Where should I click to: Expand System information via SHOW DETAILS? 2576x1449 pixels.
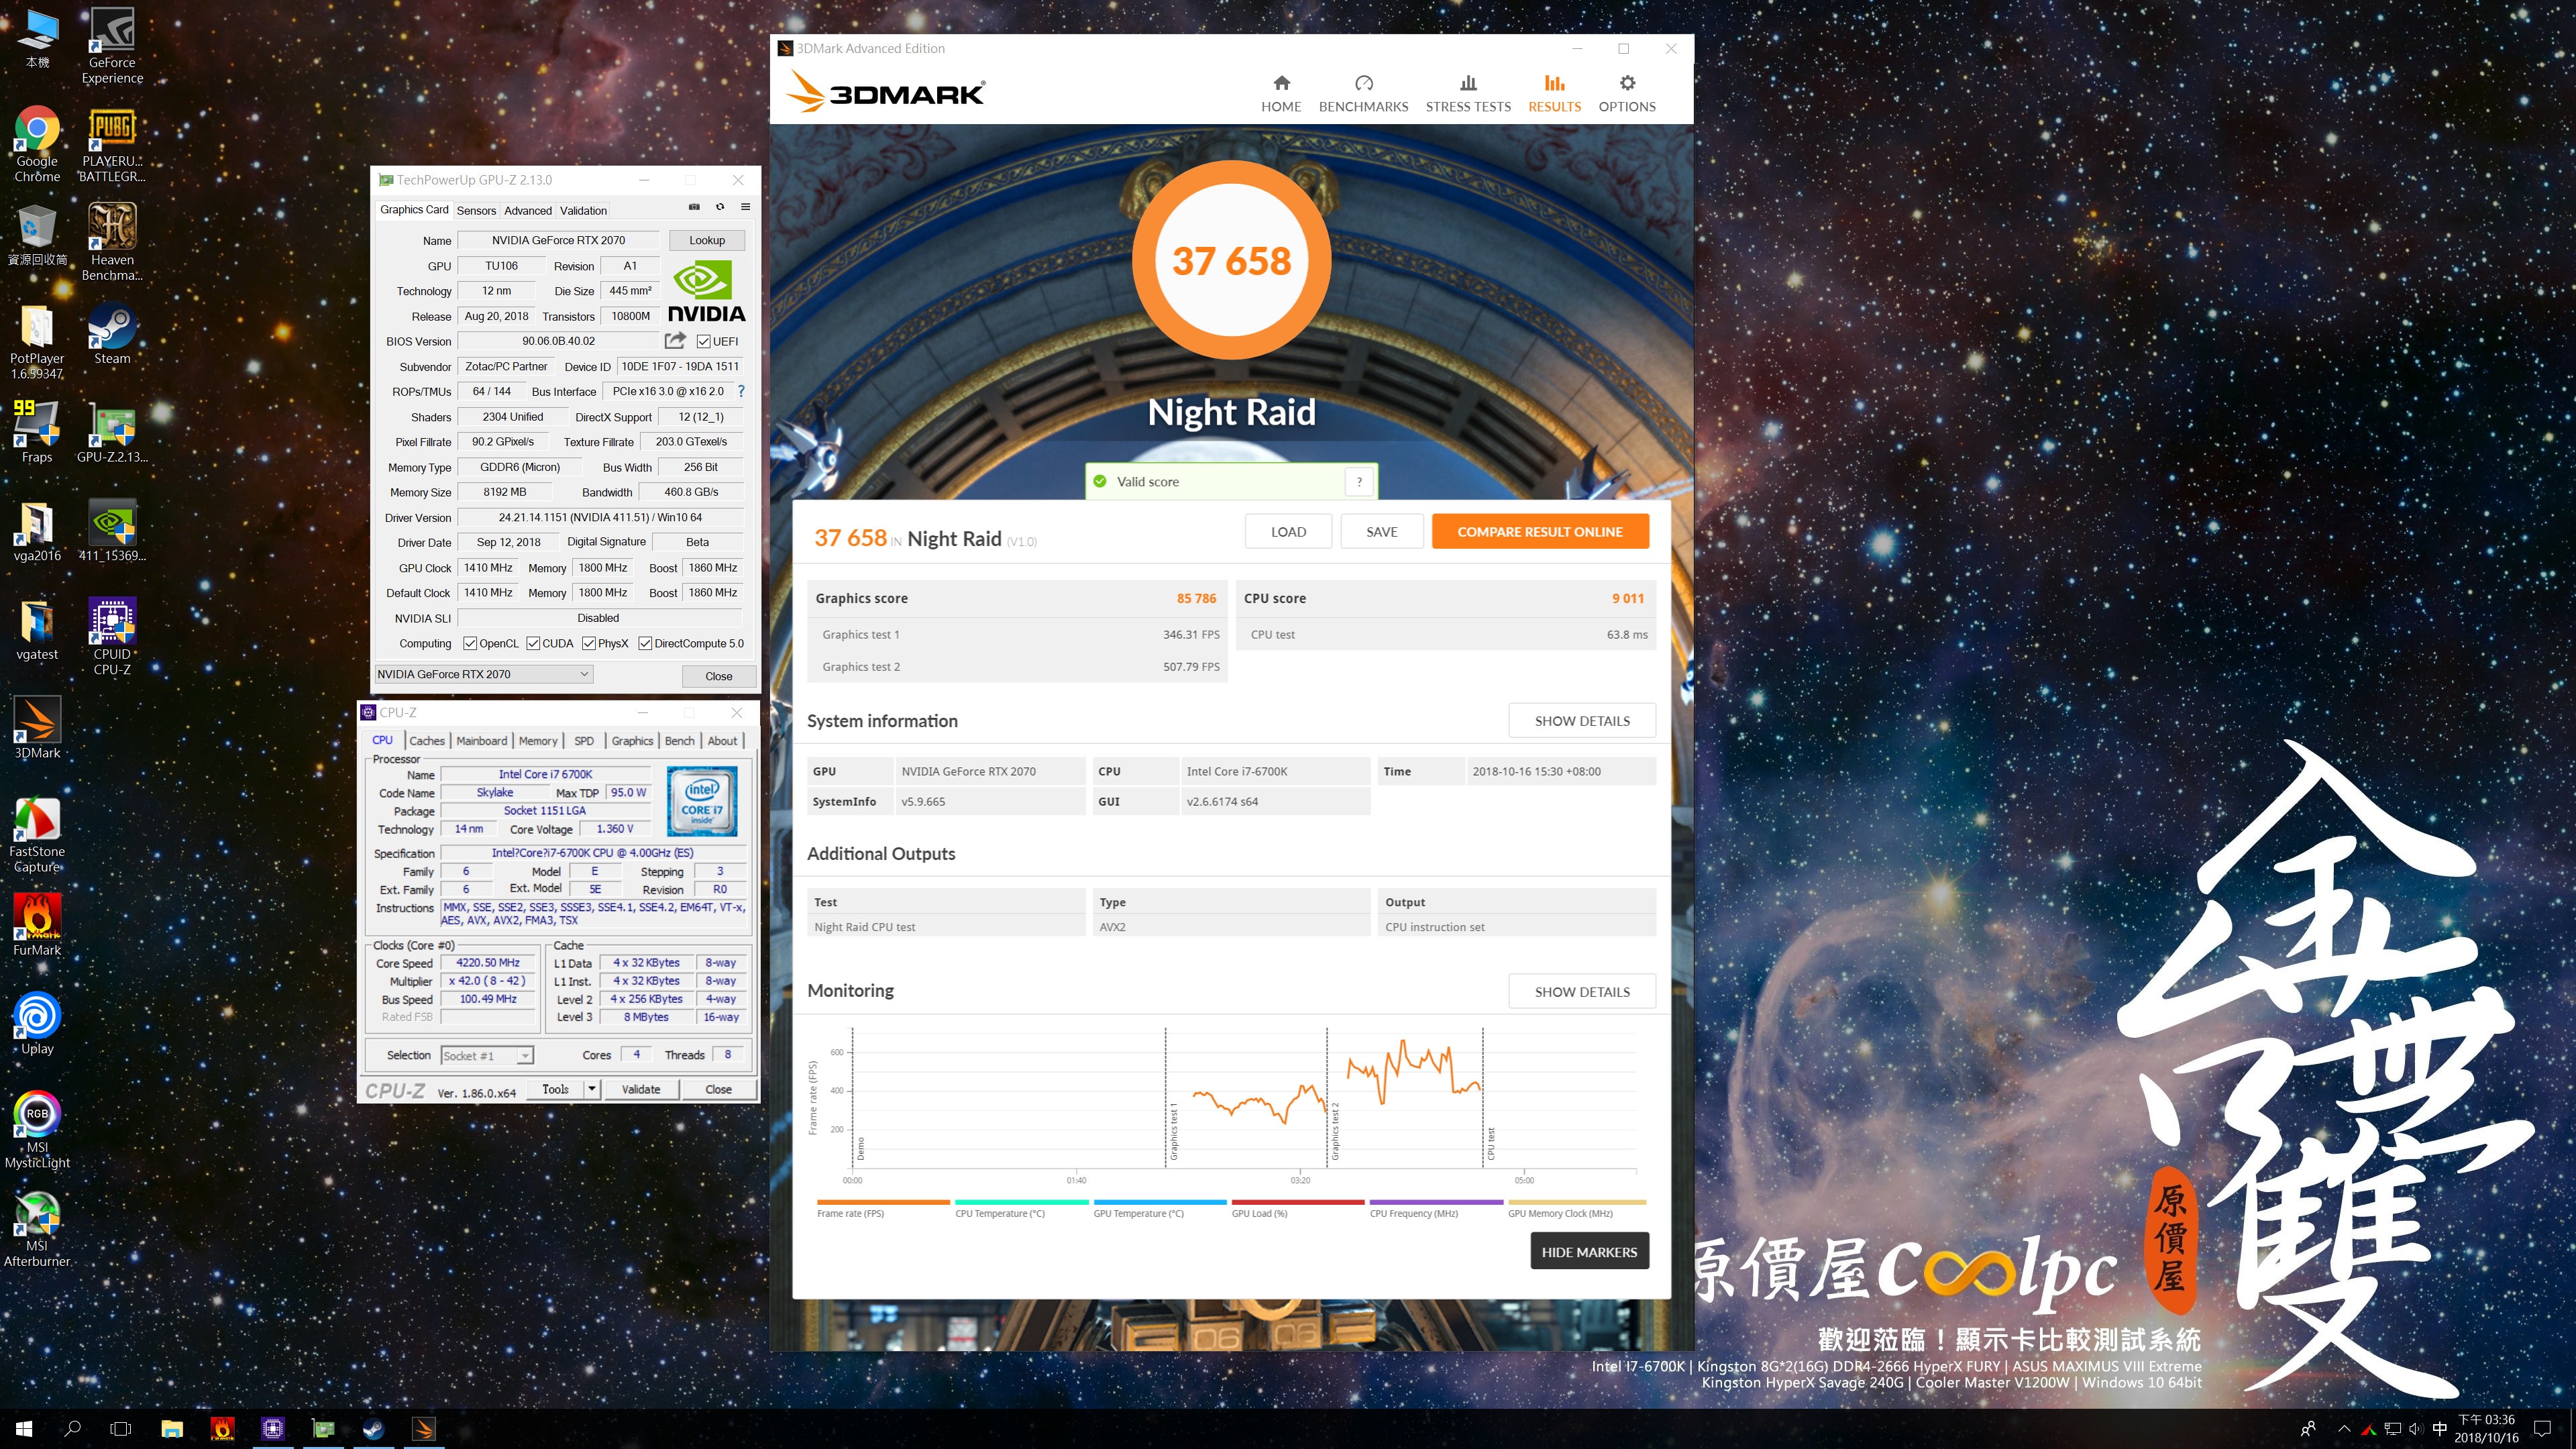[1582, 721]
